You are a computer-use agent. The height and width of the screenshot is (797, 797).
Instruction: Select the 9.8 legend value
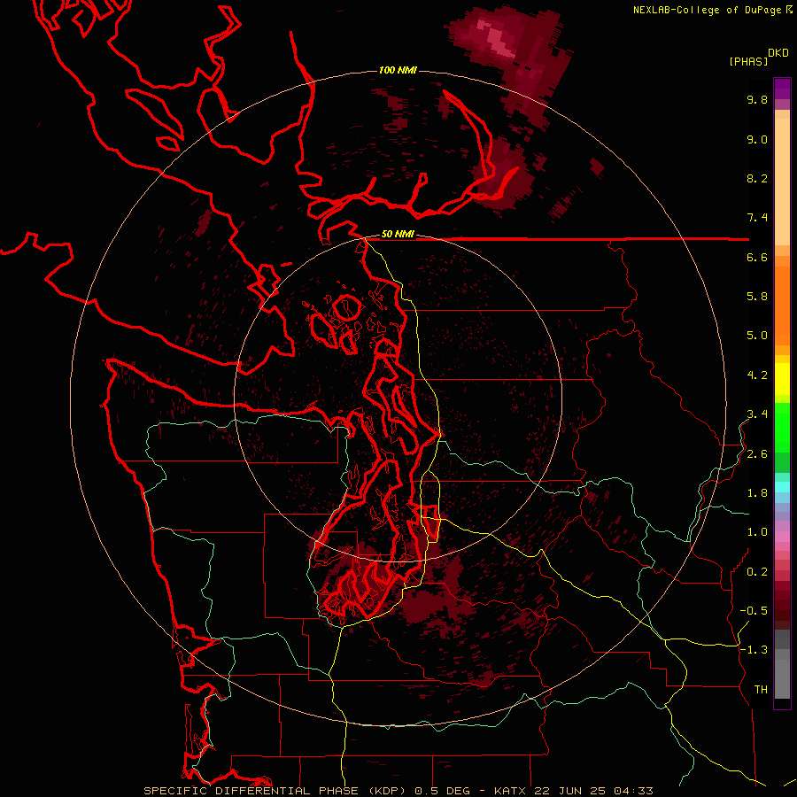tap(757, 99)
